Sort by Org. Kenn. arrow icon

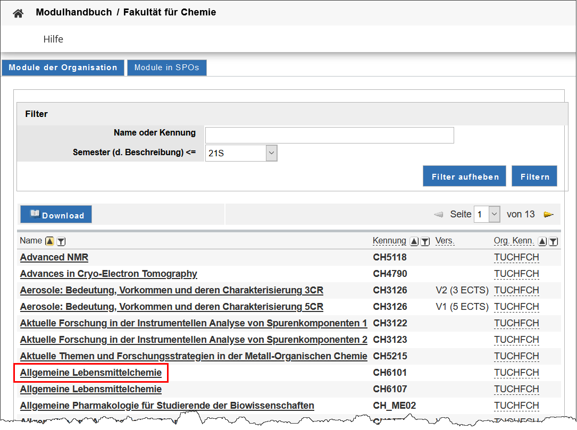point(542,241)
